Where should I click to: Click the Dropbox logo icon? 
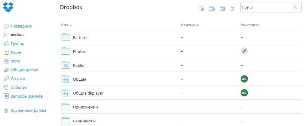8,7
